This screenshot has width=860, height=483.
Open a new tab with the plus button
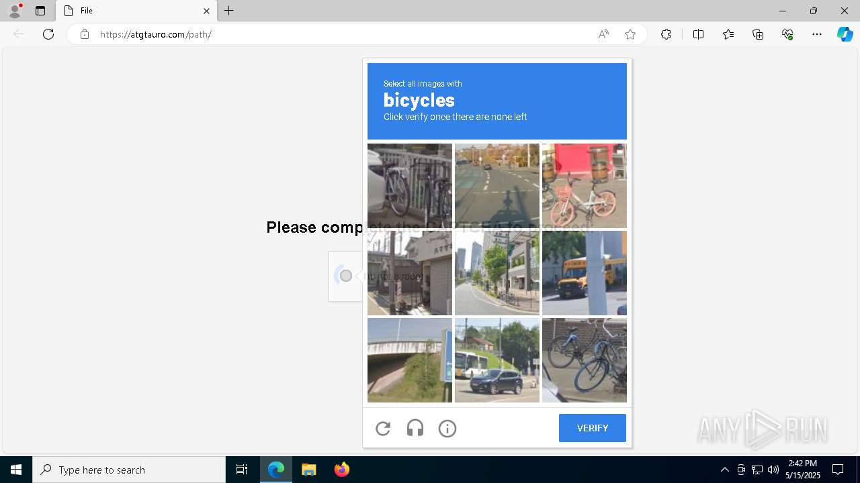pos(229,11)
